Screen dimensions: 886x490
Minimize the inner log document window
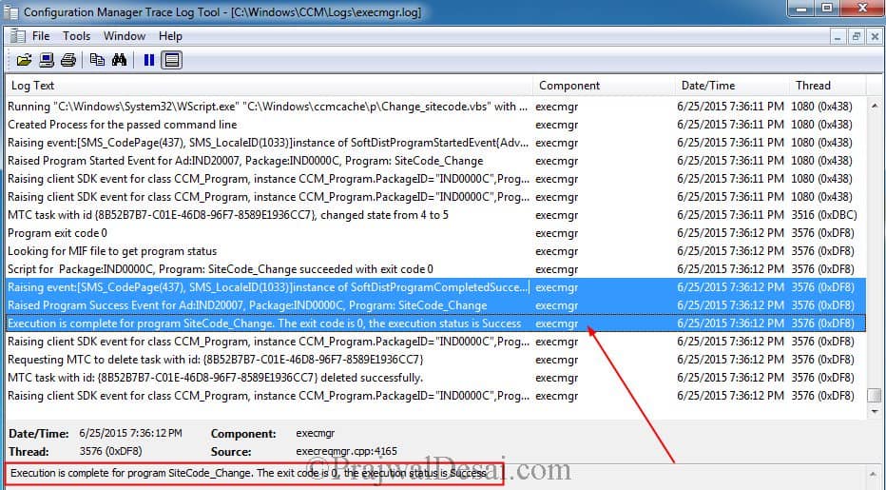tap(838, 37)
